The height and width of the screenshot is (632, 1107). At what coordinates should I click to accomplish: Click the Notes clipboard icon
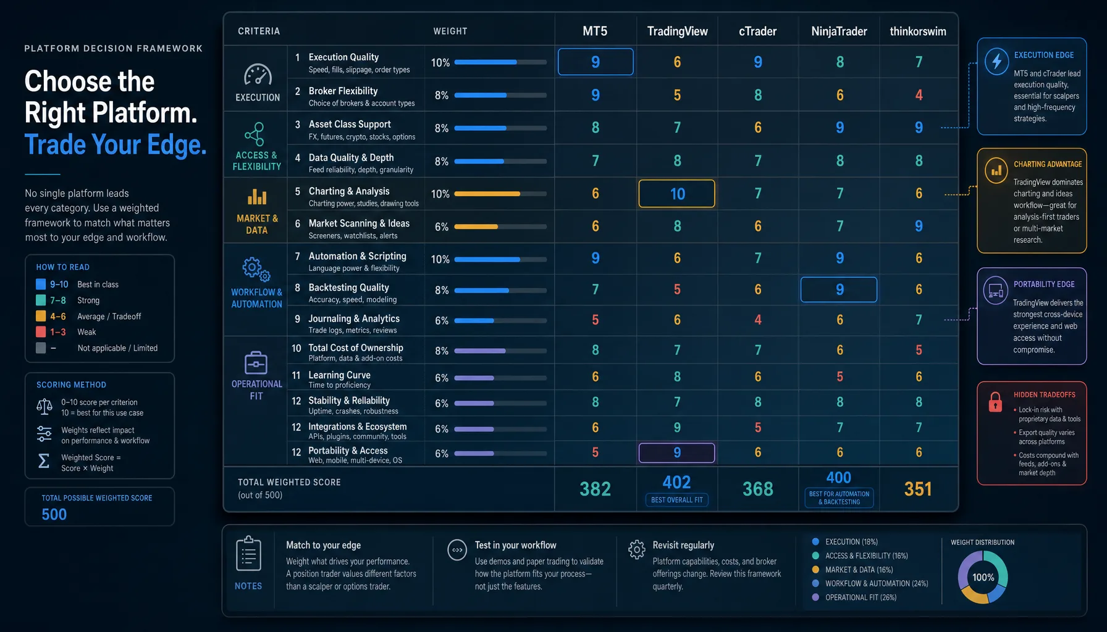(x=248, y=554)
